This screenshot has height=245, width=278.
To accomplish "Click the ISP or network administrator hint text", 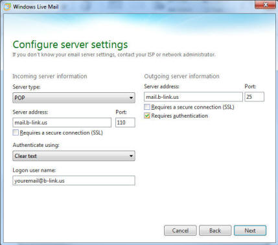I will (x=114, y=55).
